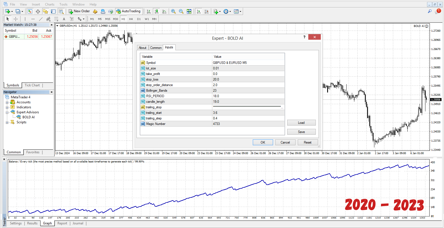Open the Charts menu

(50, 4)
